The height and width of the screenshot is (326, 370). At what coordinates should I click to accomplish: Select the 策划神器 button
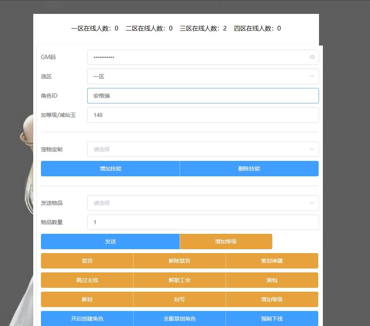tap(272, 261)
